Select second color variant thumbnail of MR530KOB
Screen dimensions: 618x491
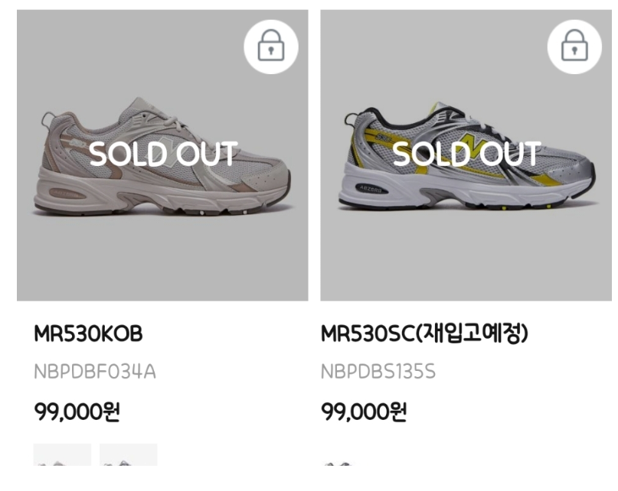click(x=128, y=457)
